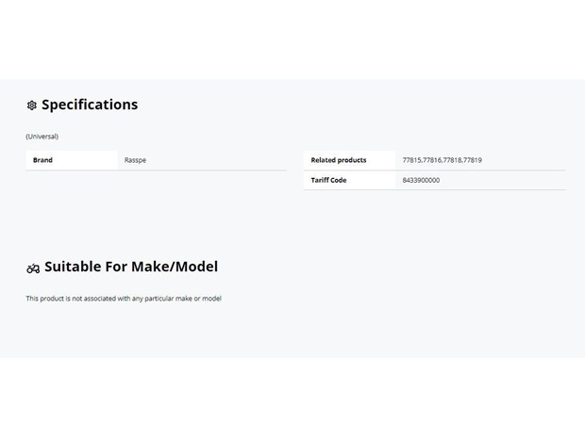Open related product 77819
This screenshot has width=585, height=438.
[473, 160]
